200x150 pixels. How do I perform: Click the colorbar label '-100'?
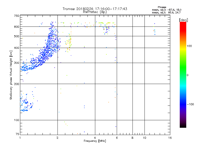[190, 104]
